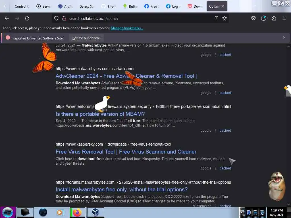Open the Save to Pocket button

click(x=253, y=18)
